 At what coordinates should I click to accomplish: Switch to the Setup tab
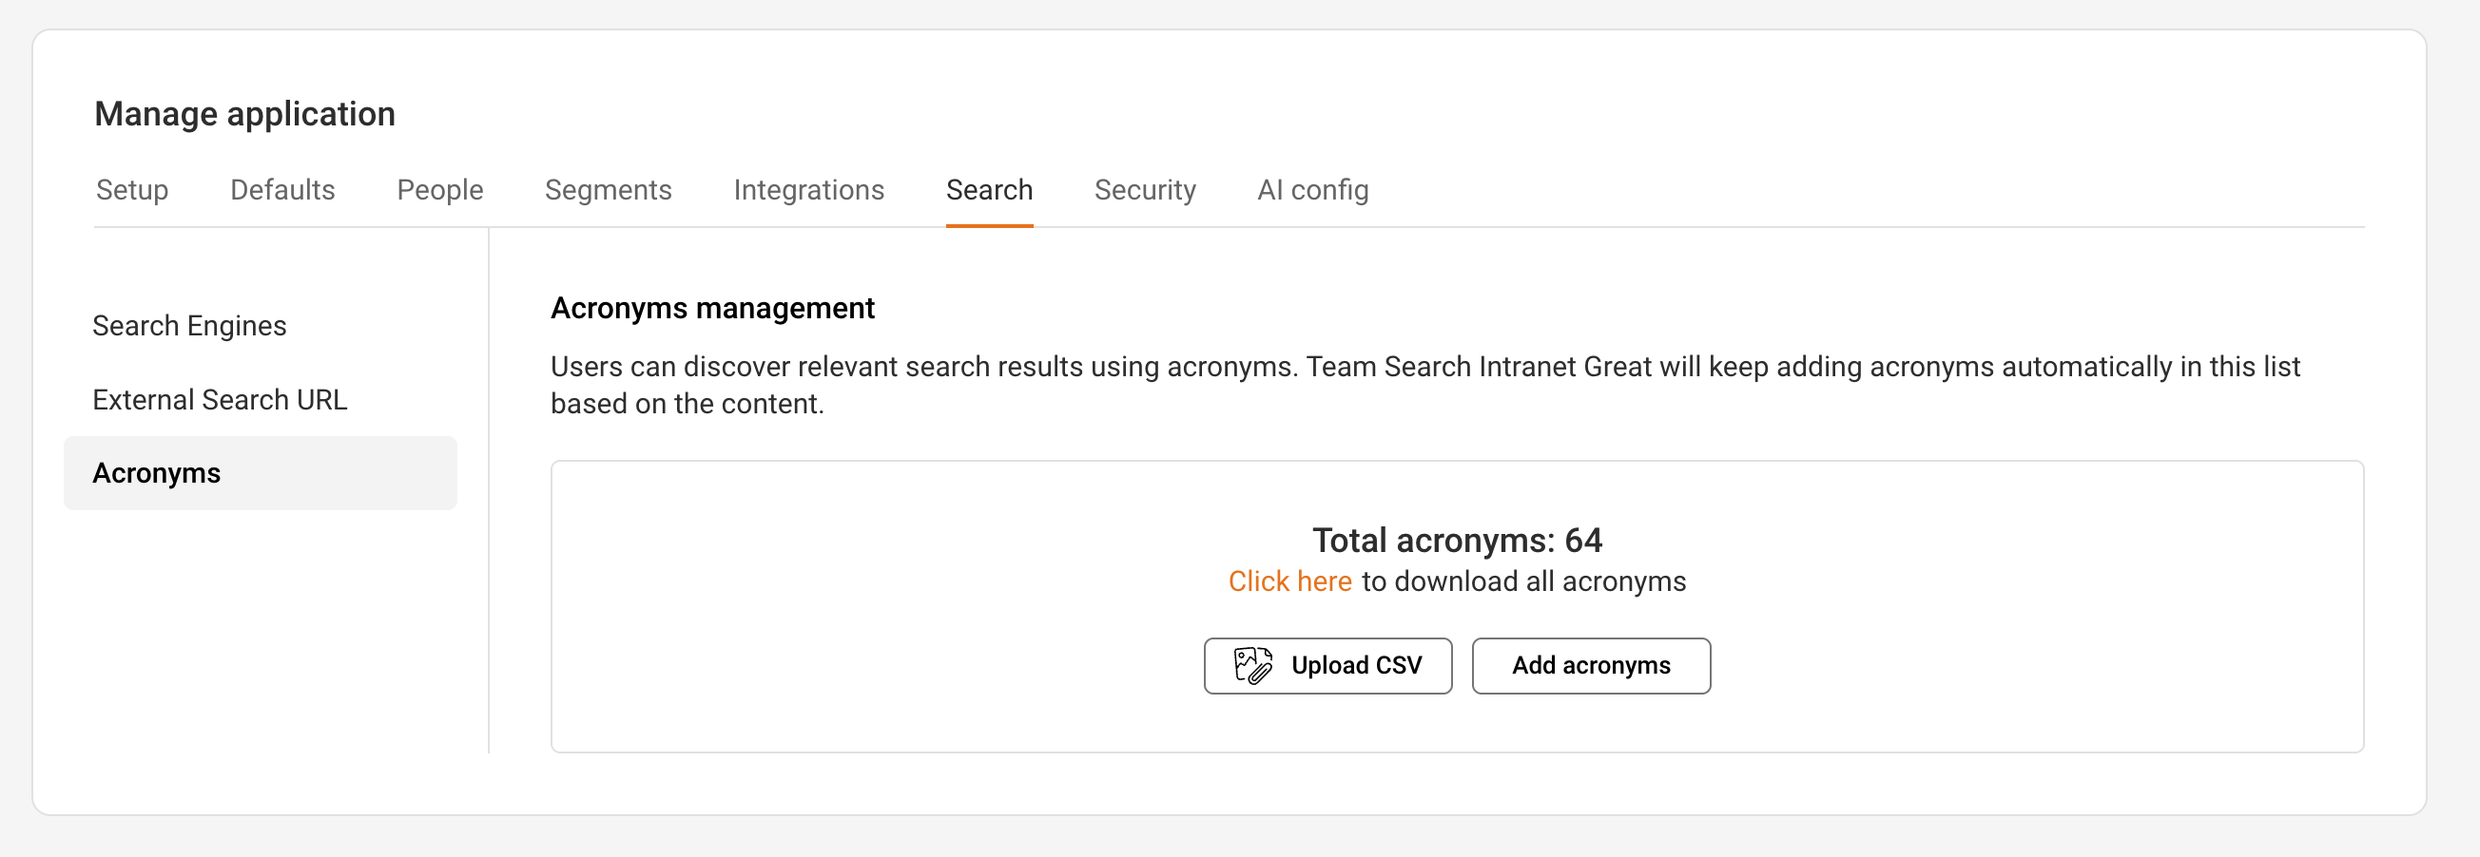132,189
